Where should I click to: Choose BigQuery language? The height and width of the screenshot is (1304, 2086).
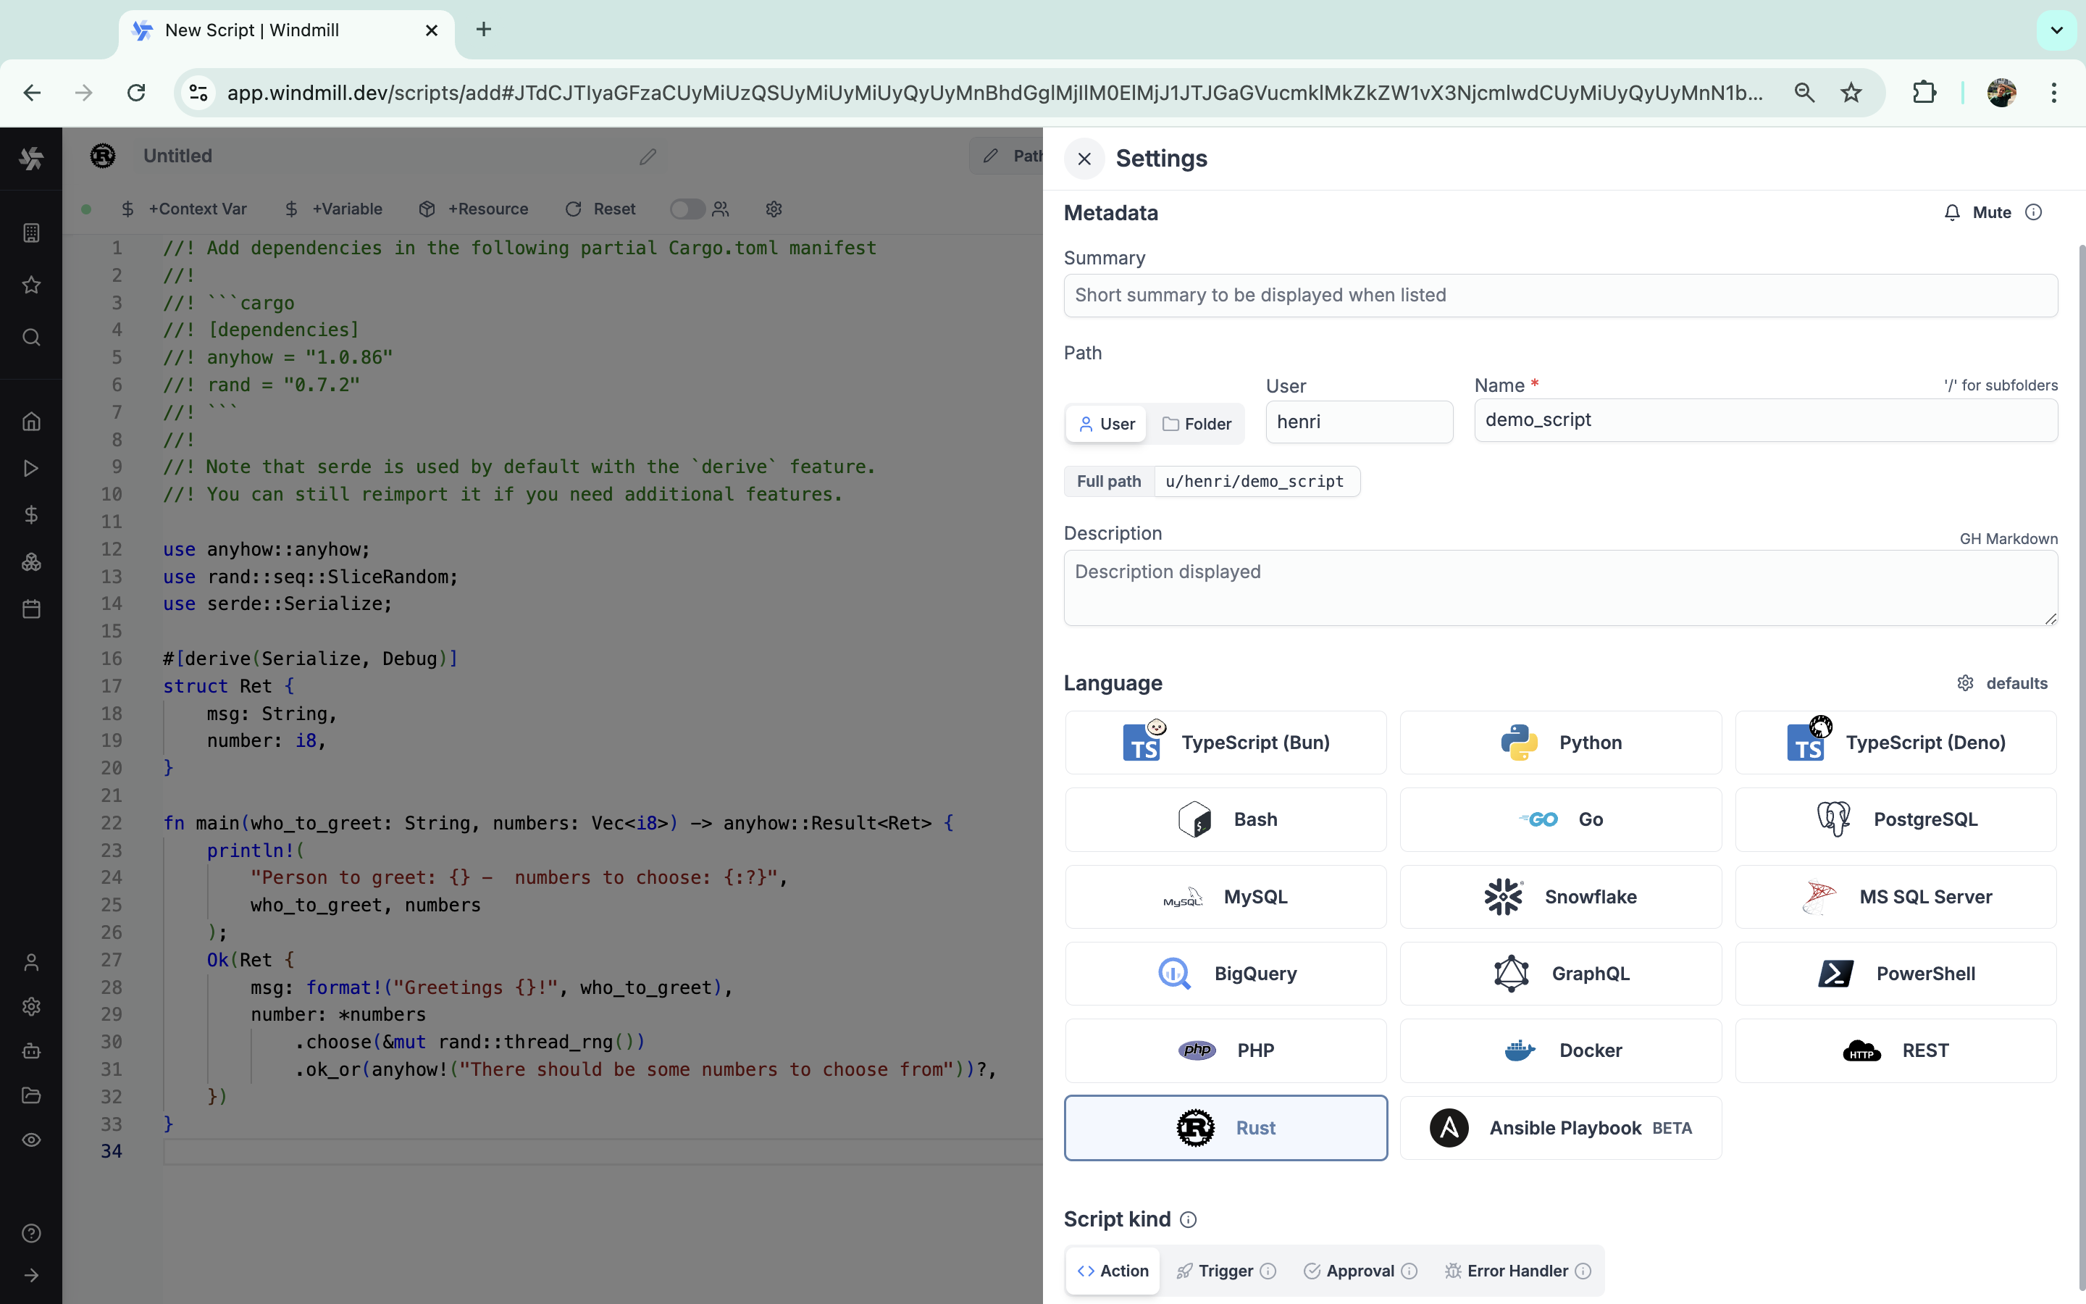(x=1226, y=974)
